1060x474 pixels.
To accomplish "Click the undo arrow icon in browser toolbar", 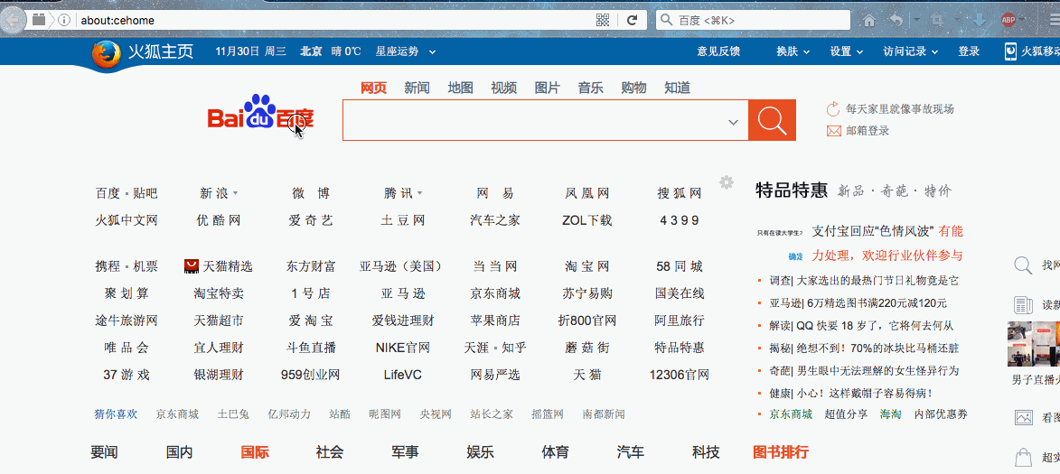I will [896, 20].
